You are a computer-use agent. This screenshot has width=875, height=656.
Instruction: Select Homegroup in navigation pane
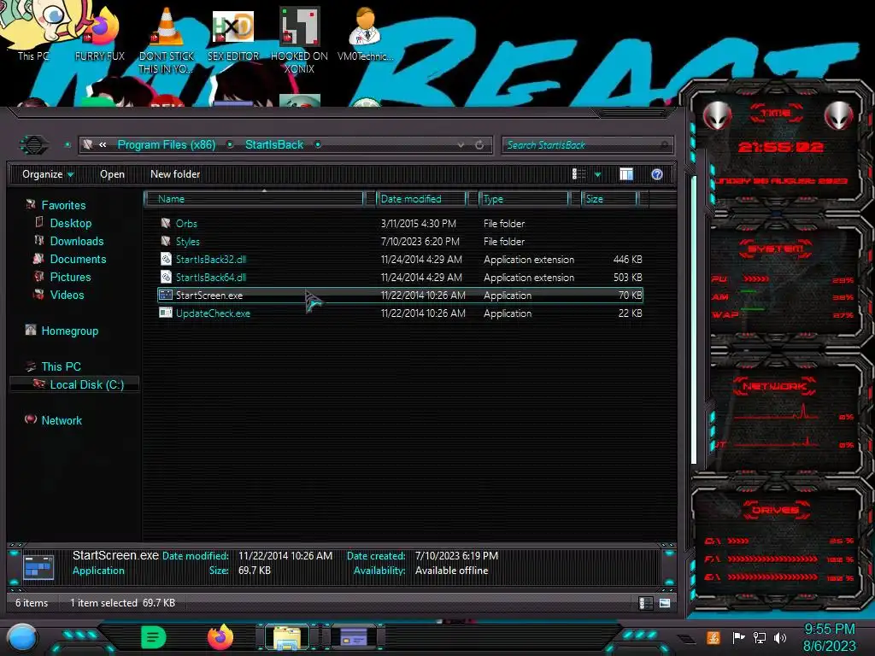tap(69, 331)
